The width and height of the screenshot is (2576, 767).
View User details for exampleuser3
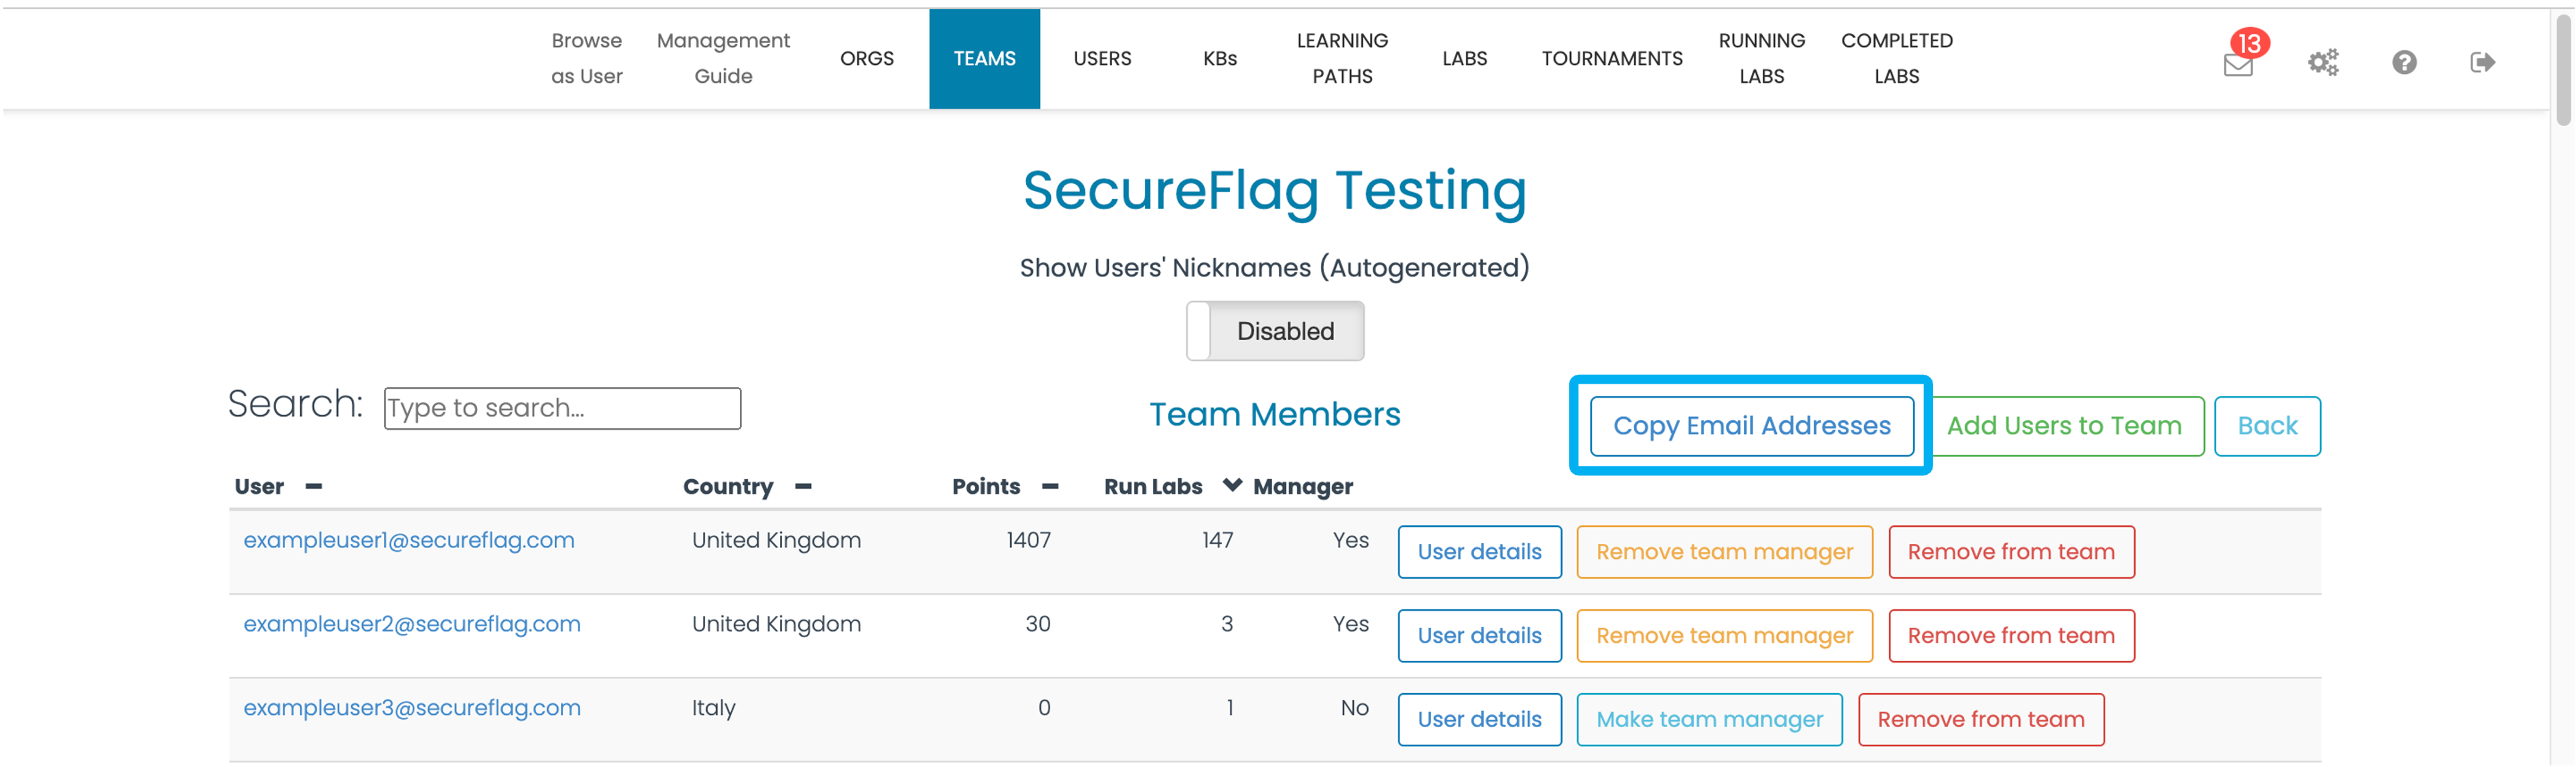point(1479,720)
